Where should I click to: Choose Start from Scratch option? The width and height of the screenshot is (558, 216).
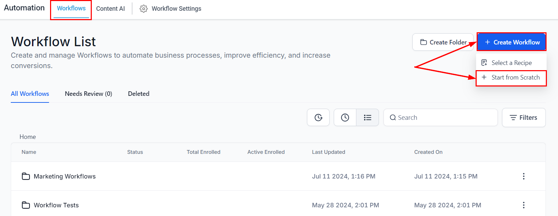(x=511, y=77)
